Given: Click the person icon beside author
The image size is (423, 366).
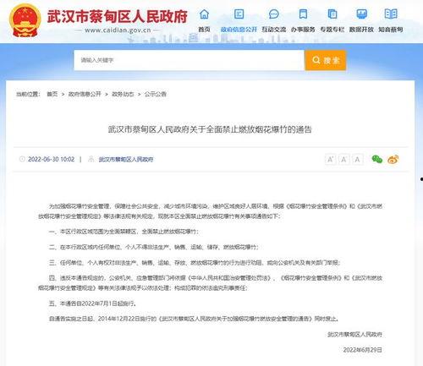Looking at the screenshot, I should 91,159.
